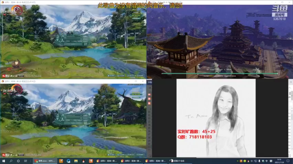Open Cortana circle icon on taskbar

pyautogui.click(x=18, y=161)
